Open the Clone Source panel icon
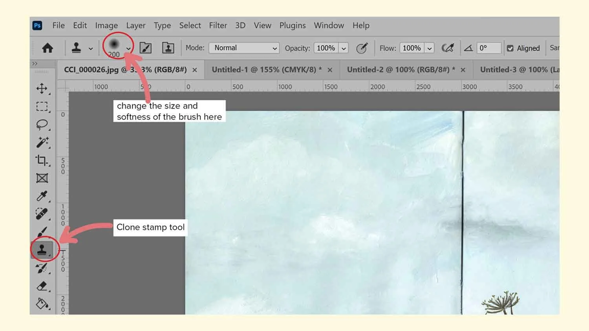 click(x=168, y=47)
